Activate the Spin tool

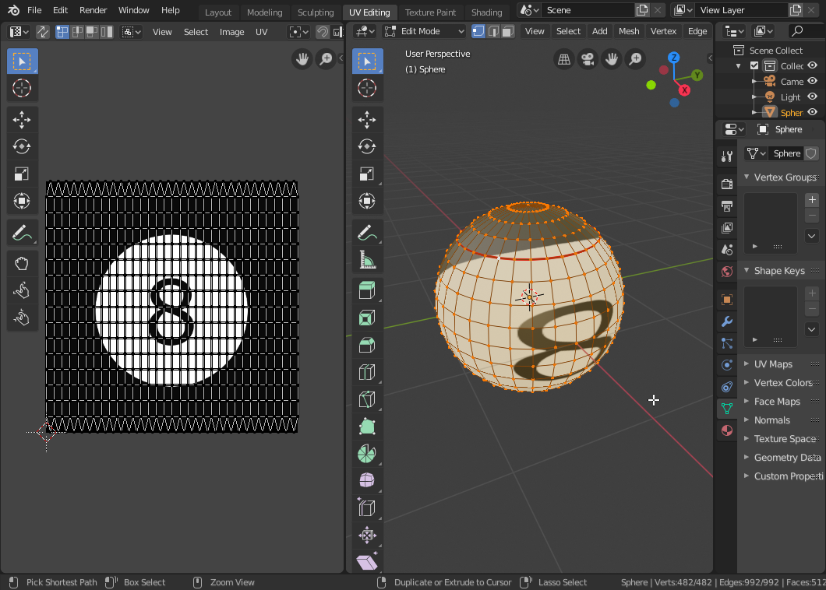tap(367, 454)
